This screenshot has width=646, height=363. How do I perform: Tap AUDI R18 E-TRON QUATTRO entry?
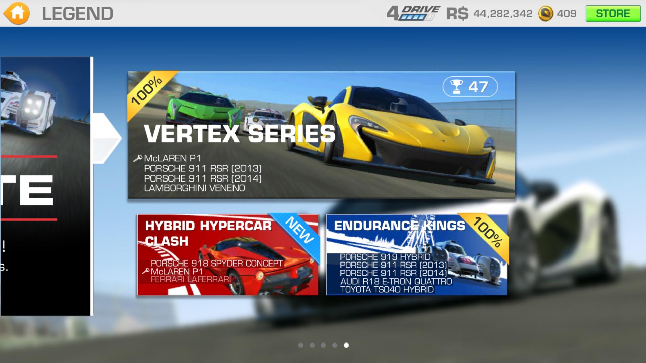click(x=396, y=281)
